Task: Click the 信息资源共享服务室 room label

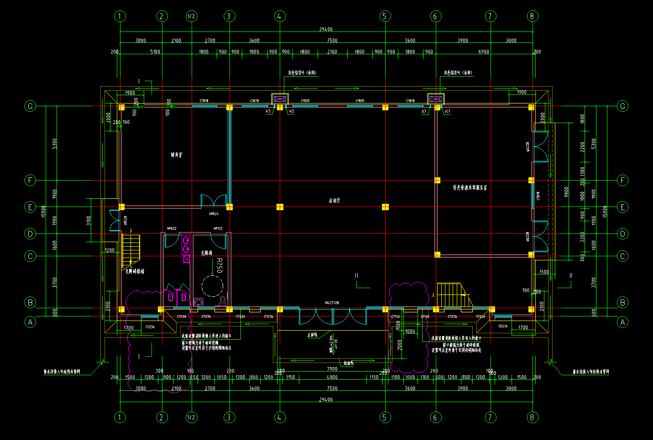Action: coord(470,187)
